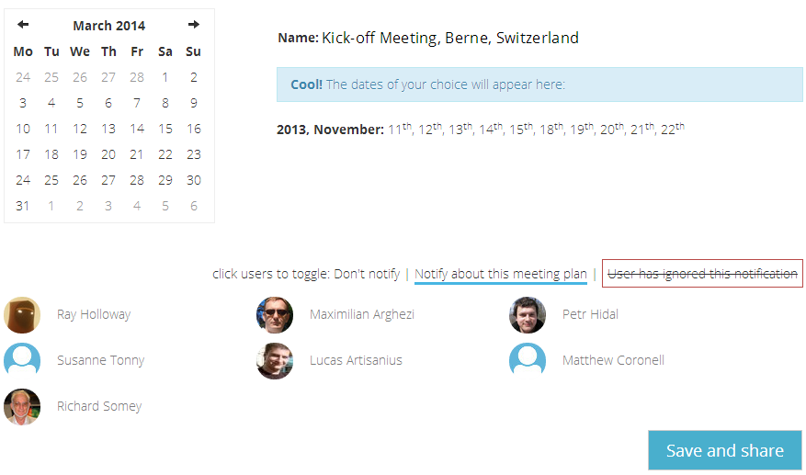Click the March 2014 calendar header

pyautogui.click(x=109, y=26)
